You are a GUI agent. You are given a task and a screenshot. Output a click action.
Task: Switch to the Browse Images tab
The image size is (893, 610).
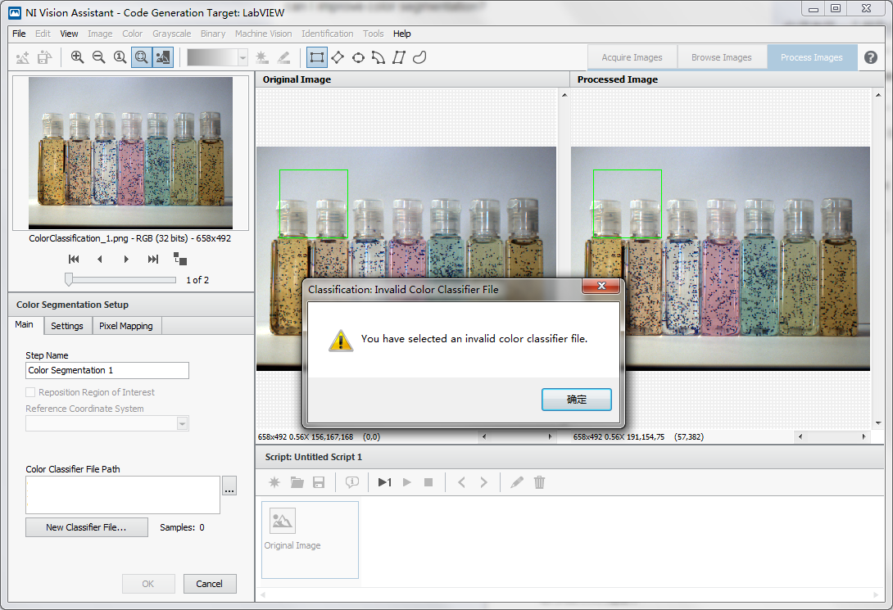(x=721, y=57)
